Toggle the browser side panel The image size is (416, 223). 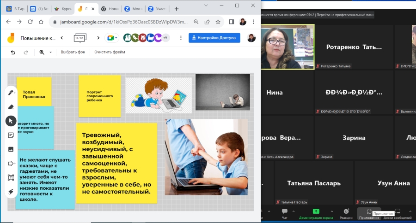[232, 22]
